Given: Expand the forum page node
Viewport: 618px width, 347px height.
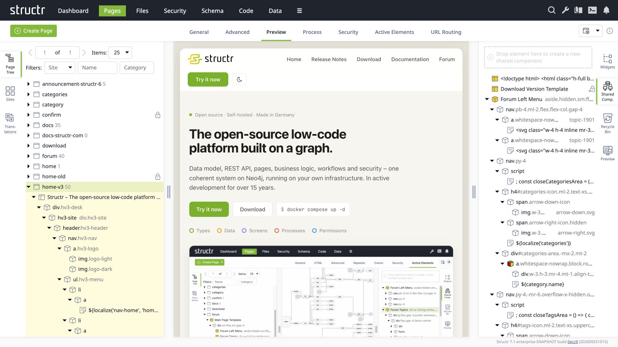Looking at the screenshot, I should coord(29,156).
